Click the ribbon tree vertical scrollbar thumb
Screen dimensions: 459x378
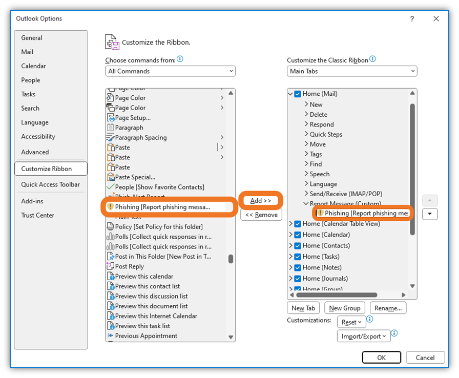tap(412, 169)
